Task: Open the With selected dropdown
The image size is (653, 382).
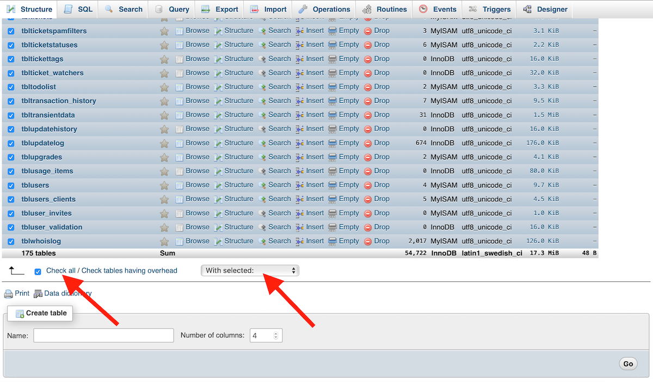Action: (250, 270)
